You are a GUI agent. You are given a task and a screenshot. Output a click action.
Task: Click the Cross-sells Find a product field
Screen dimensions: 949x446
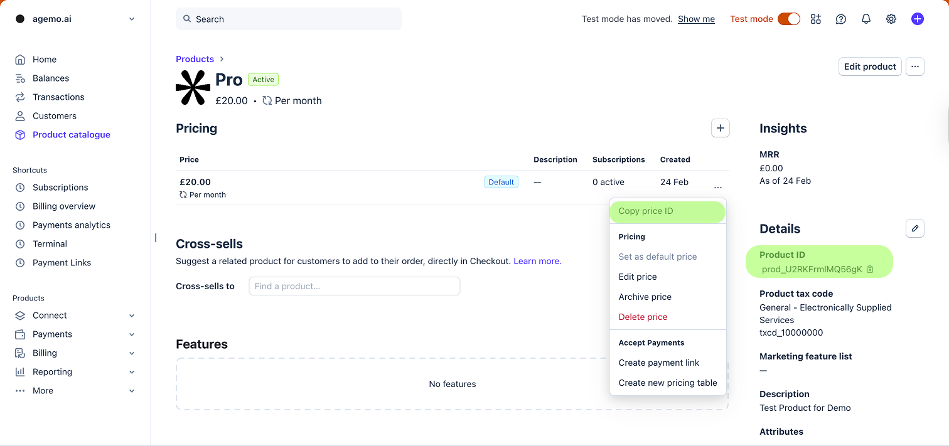[x=354, y=286]
